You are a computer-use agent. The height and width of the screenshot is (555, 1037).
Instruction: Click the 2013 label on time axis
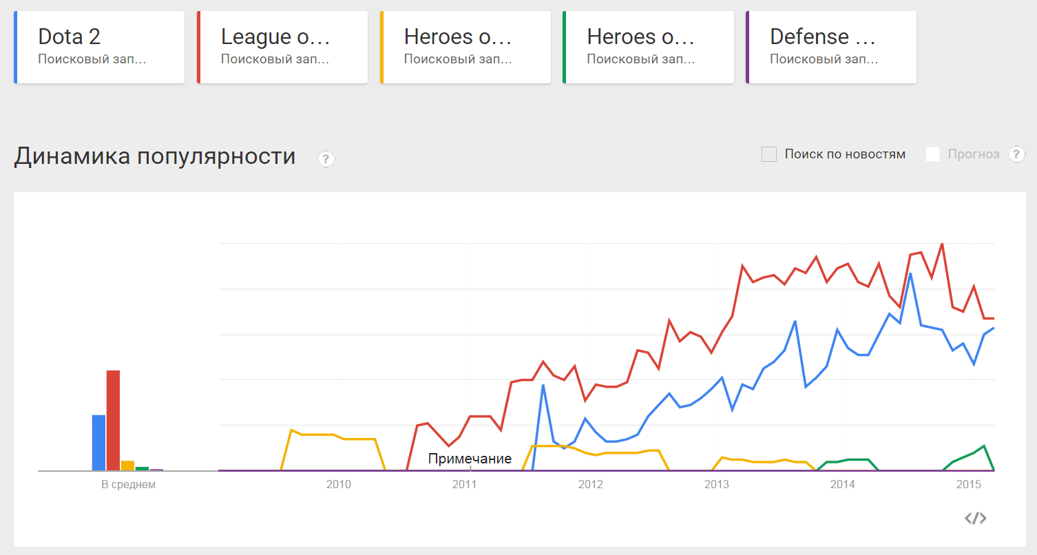coord(717,485)
